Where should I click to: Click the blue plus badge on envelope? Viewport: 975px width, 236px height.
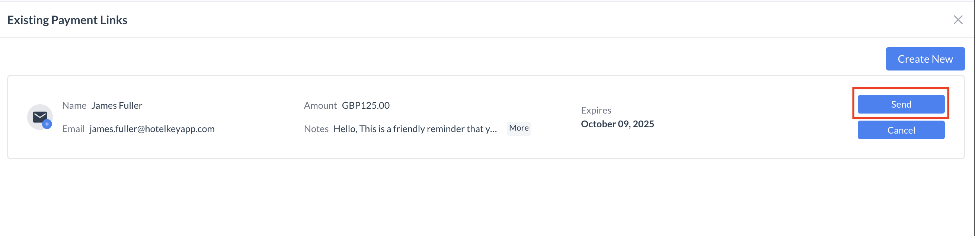(47, 124)
